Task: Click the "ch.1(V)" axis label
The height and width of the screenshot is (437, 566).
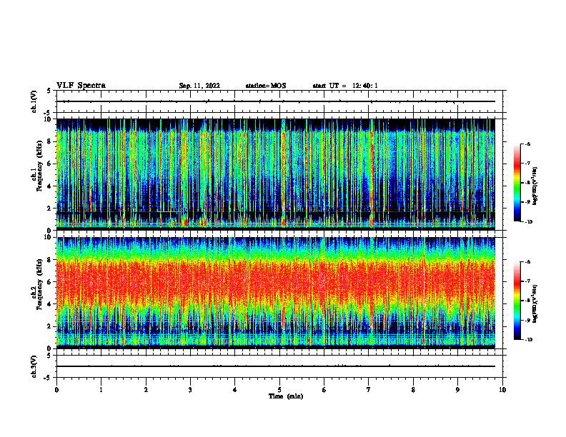Action: tap(34, 101)
